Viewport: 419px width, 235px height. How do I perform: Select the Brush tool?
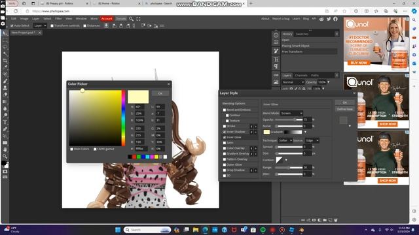point(5,81)
